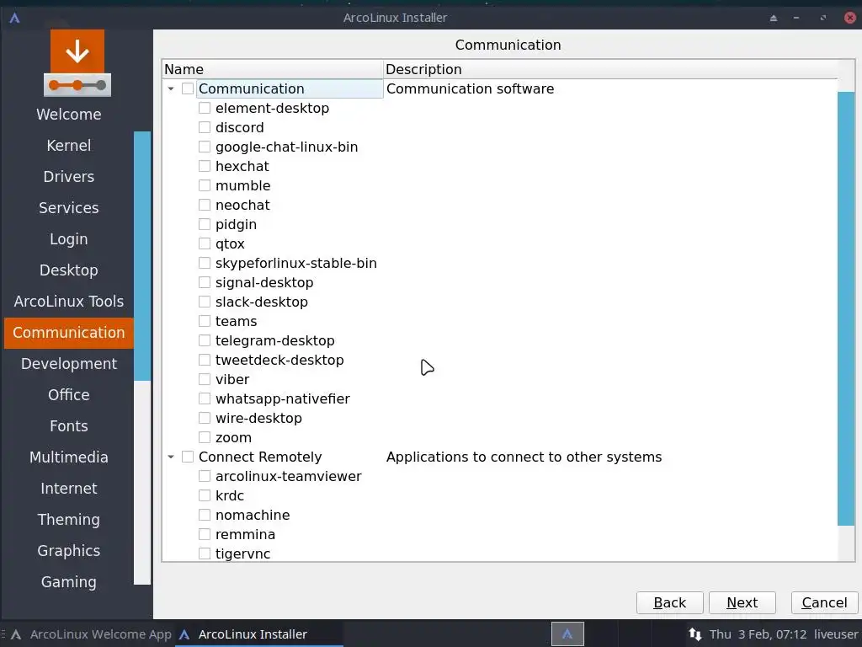The height and width of the screenshot is (647, 862).
Task: Open the Drivers step in sidebar
Action: (x=69, y=177)
